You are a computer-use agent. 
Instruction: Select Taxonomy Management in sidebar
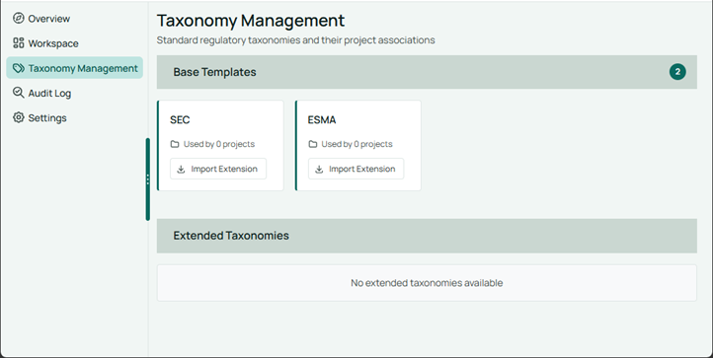75,68
